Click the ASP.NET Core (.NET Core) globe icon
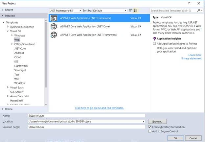This screenshot has height=142, width=205. [x=54, y=26]
